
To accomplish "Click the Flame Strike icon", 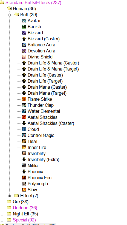I will coord(24,99).
